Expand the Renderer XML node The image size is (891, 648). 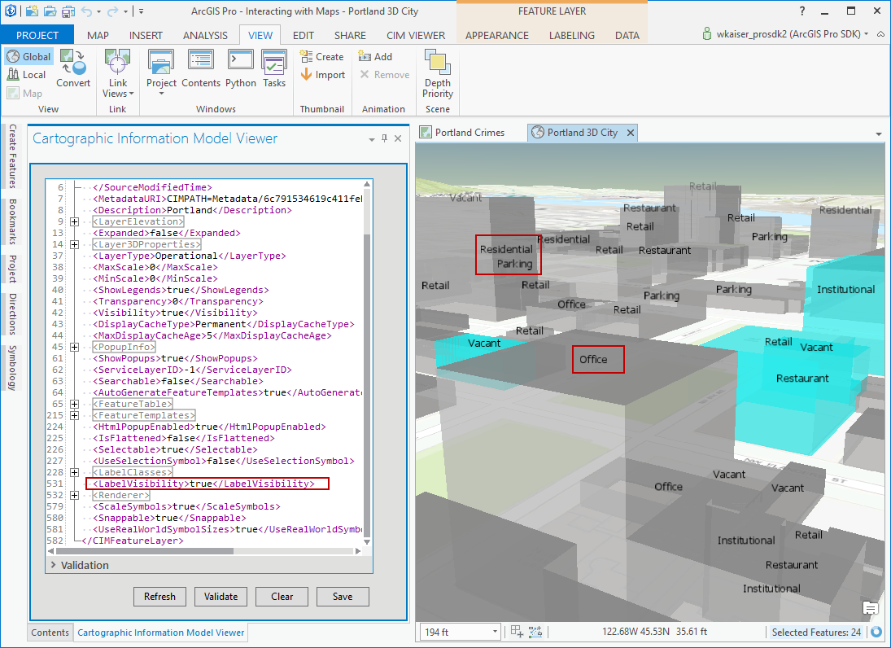(74, 495)
